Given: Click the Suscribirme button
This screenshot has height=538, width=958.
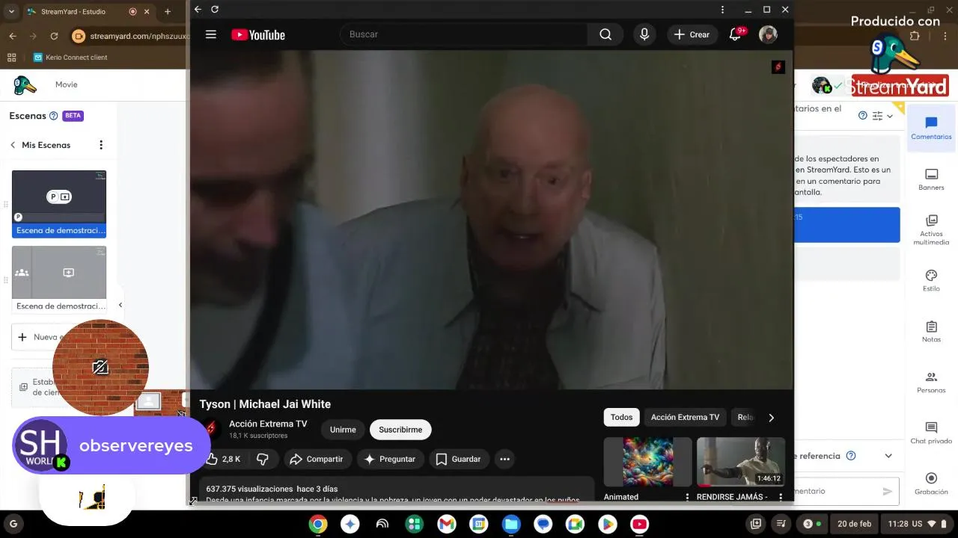Looking at the screenshot, I should 400,430.
